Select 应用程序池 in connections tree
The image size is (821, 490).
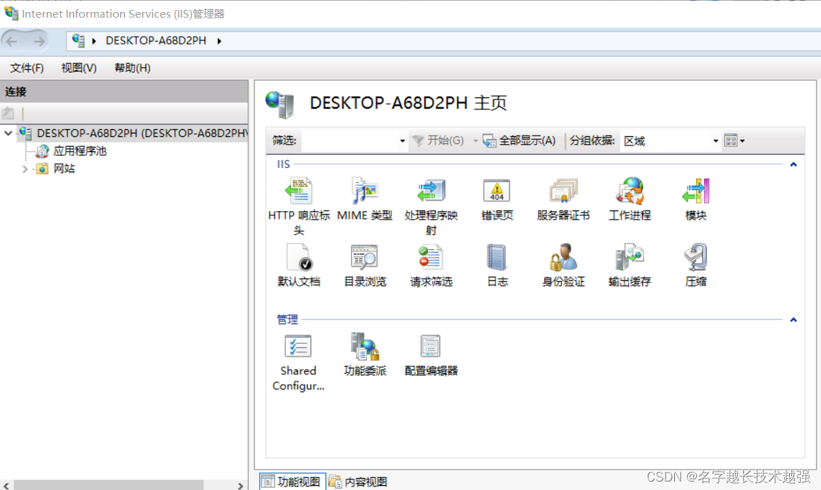pos(80,151)
